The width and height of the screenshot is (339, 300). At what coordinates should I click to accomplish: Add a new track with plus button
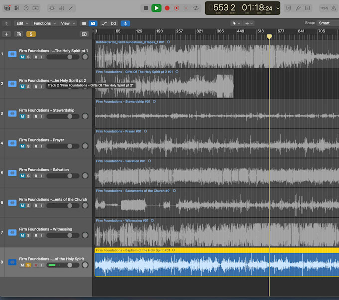click(x=6, y=34)
